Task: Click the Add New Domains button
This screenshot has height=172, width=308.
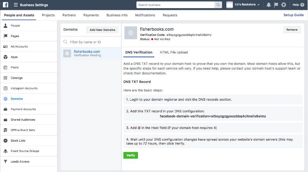Action: point(102,30)
